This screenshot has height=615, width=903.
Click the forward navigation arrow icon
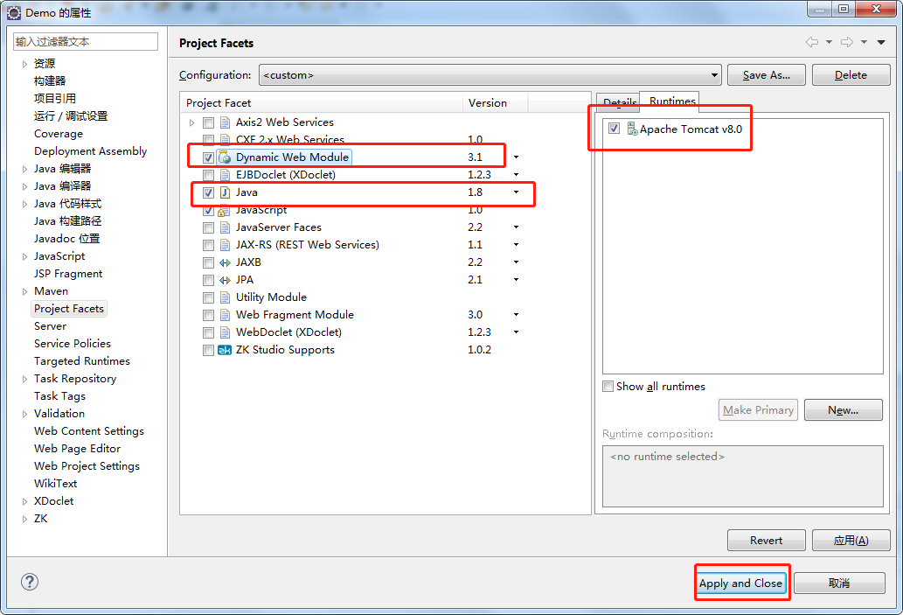[846, 42]
